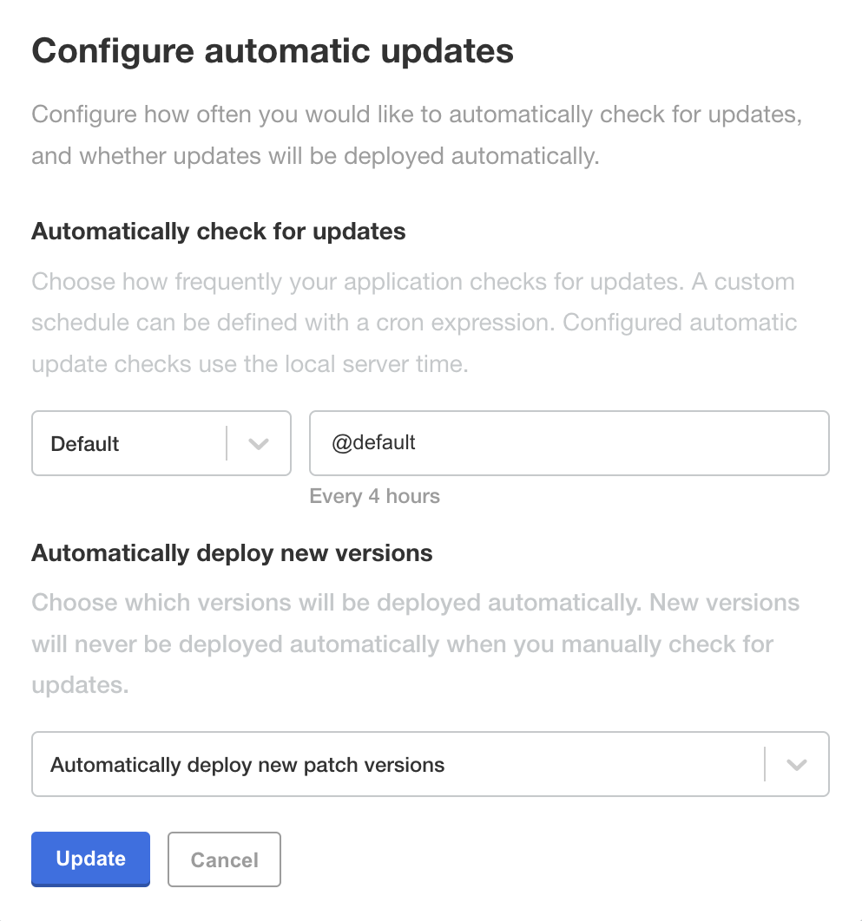
Task: Activate the disclosure arrow on deployment selector
Action: (796, 764)
